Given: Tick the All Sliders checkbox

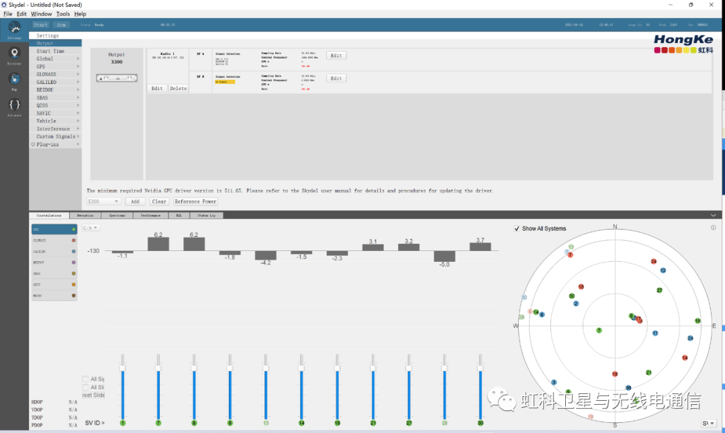Looking at the screenshot, I should pos(85,387).
